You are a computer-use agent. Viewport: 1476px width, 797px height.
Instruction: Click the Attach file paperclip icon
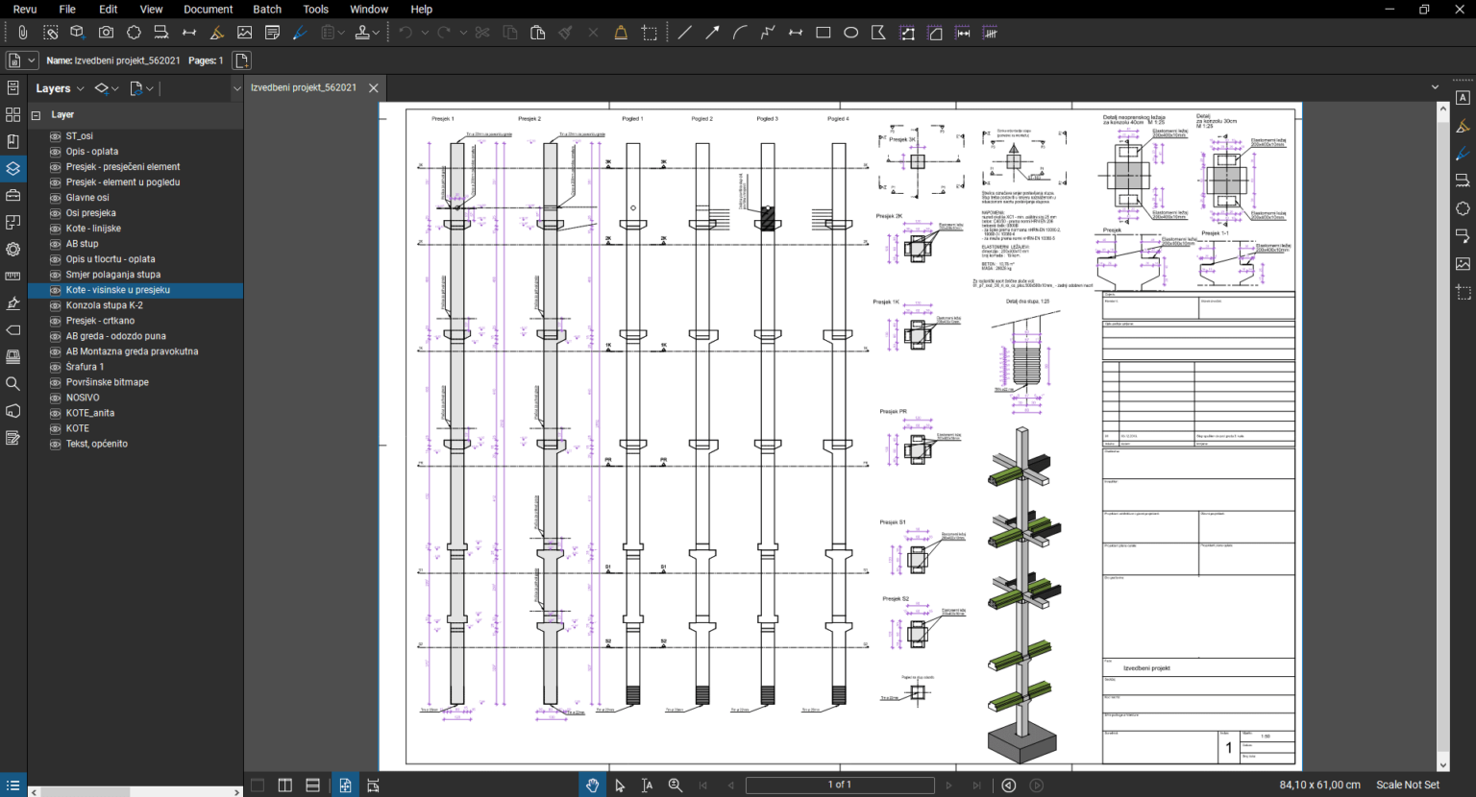pos(22,33)
